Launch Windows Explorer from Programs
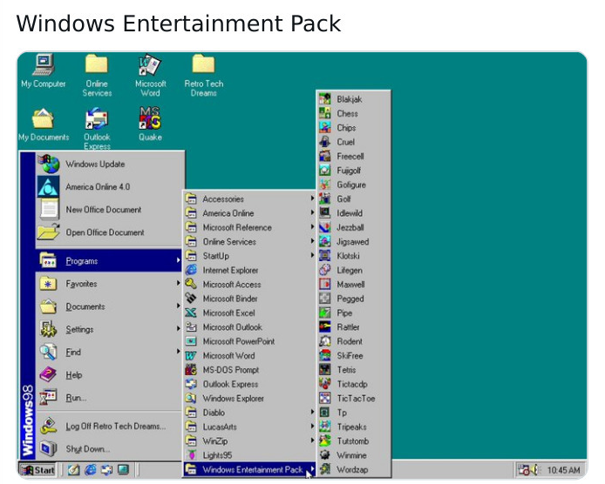 [x=249, y=399]
